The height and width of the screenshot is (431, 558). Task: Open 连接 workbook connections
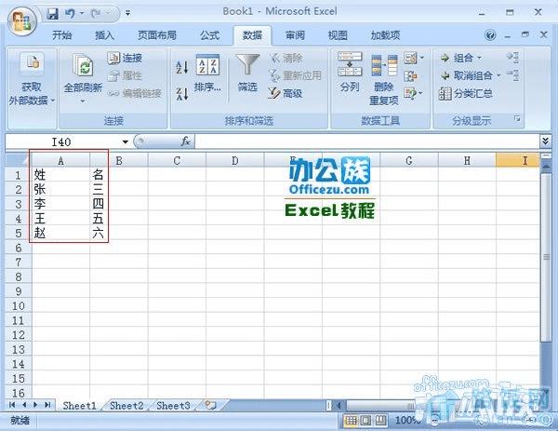click(125, 58)
